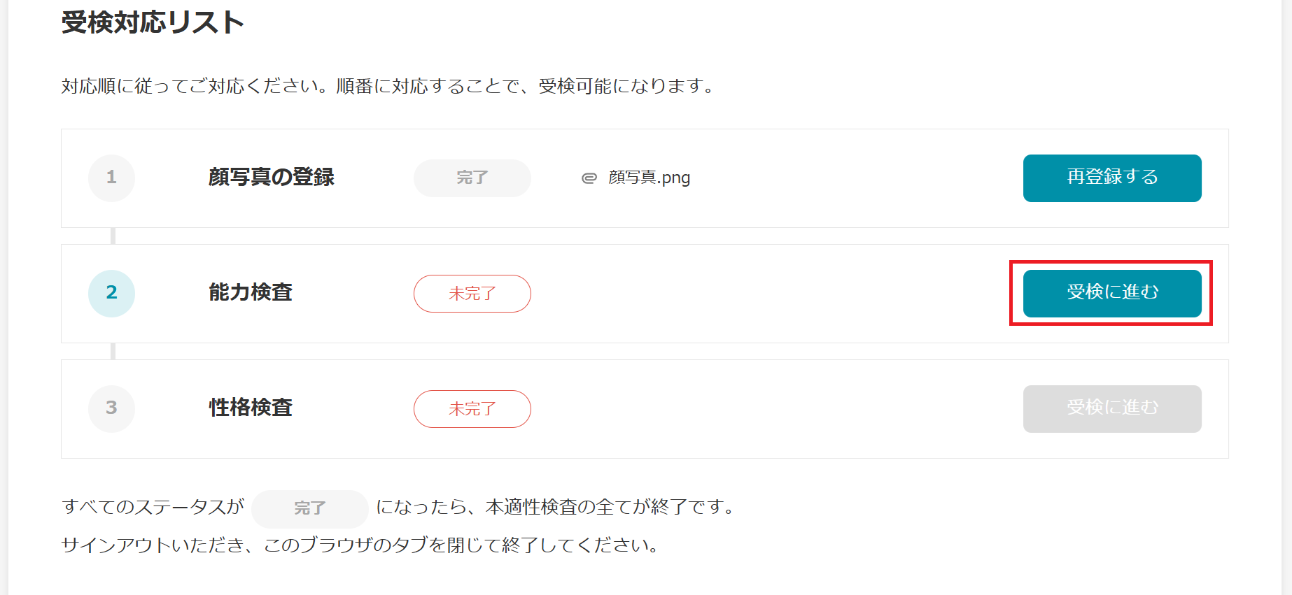The width and height of the screenshot is (1292, 595).
Task: Select the 受検対応リスト heading
Action: [153, 21]
